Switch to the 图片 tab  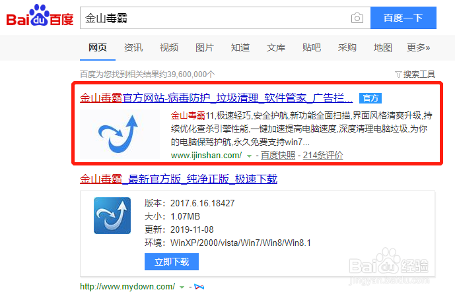205,47
